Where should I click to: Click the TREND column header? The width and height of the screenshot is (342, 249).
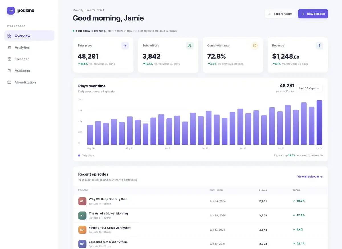pos(297,190)
